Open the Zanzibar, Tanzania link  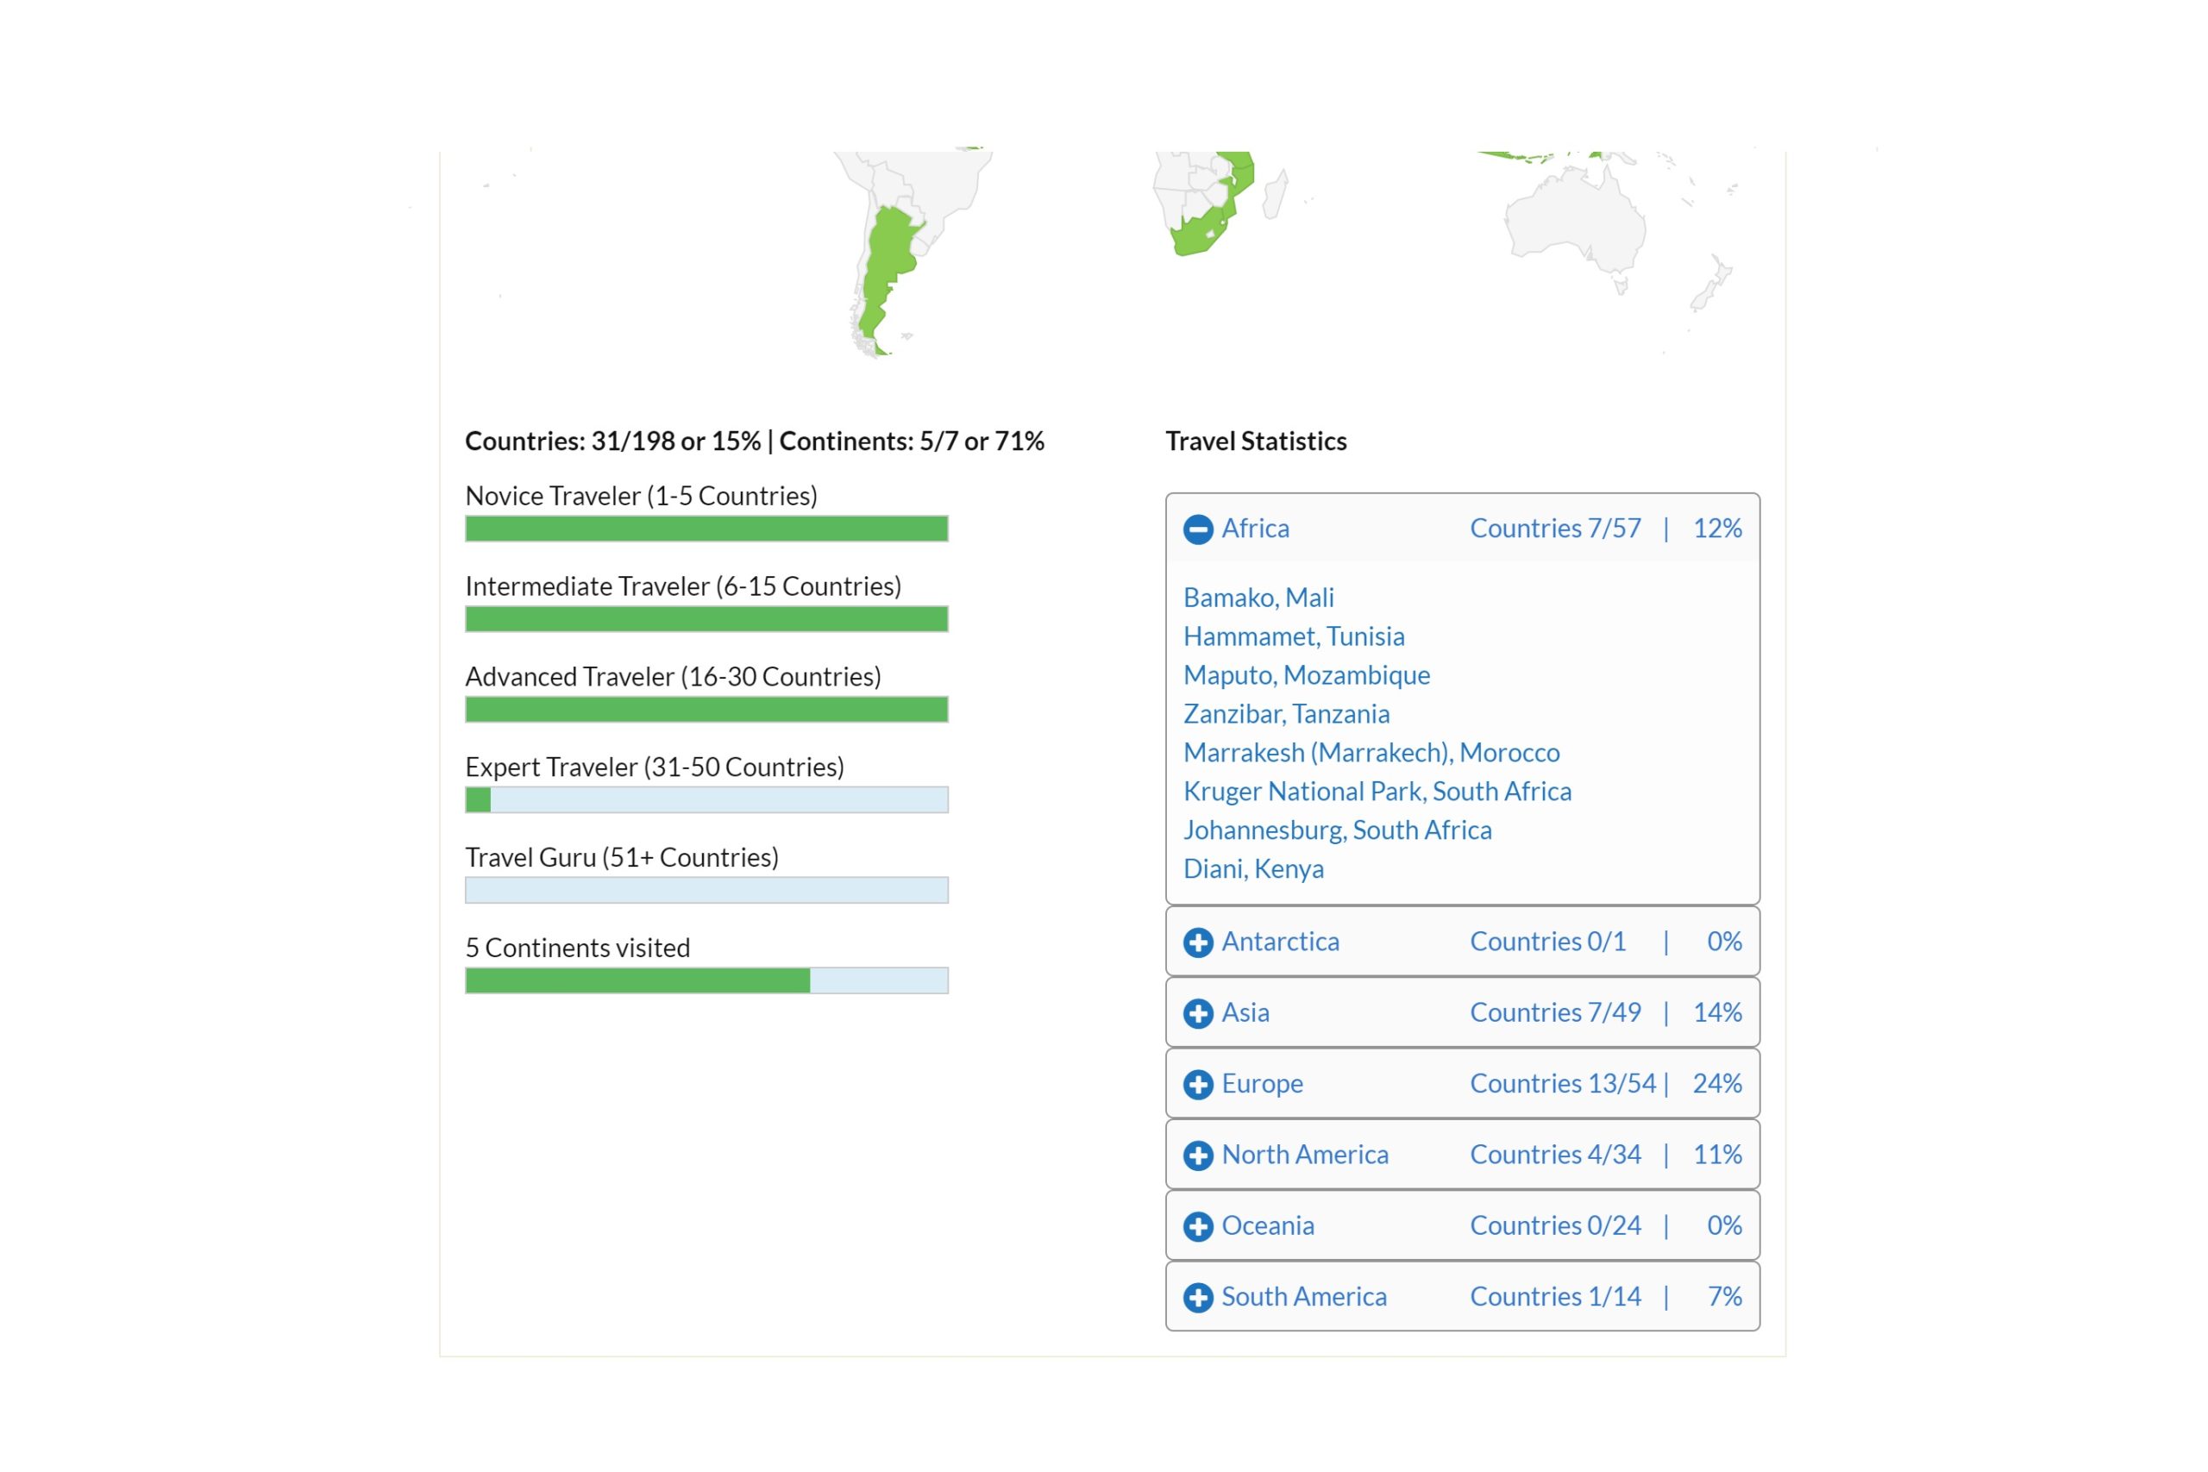[x=1286, y=713]
